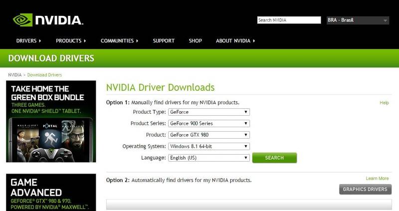Open the Product Type dropdown
The width and height of the screenshot is (399, 211).
pyautogui.click(x=209, y=112)
